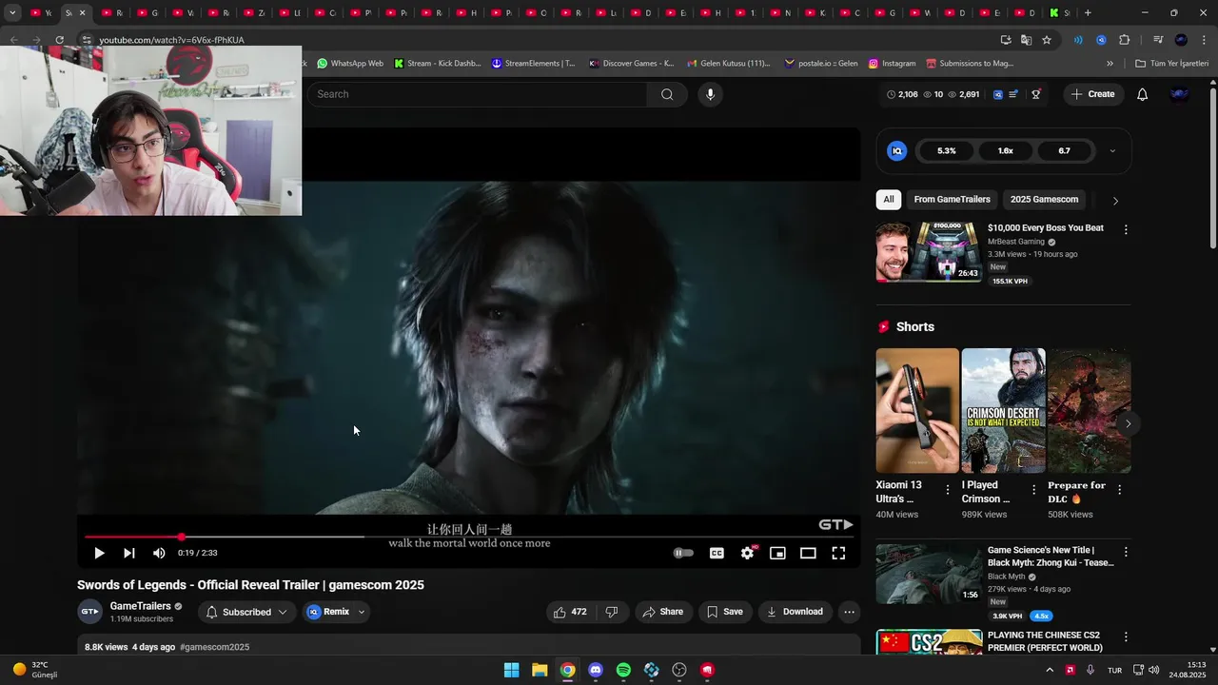Image resolution: width=1218 pixels, height=685 pixels.
Task: Expand the vidIQ score panel chevron
Action: 1112,151
